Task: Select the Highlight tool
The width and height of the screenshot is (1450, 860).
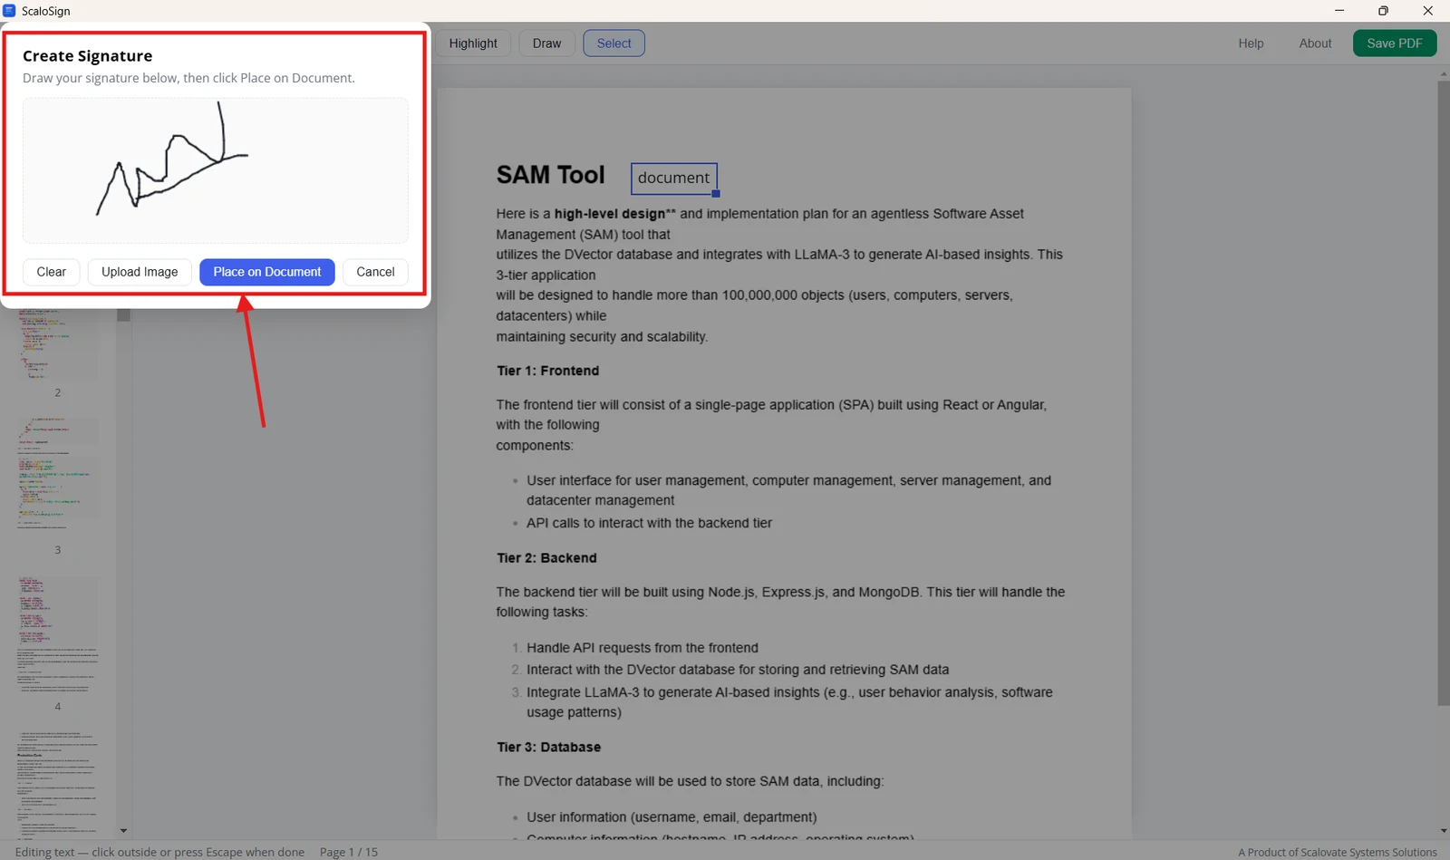Action: (473, 43)
